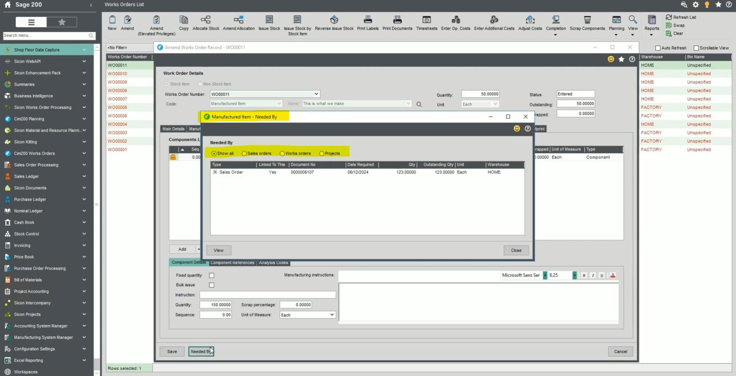Image resolution: width=736 pixels, height=376 pixels.
Task: Open the Analysis Codes tab
Action: (273, 263)
